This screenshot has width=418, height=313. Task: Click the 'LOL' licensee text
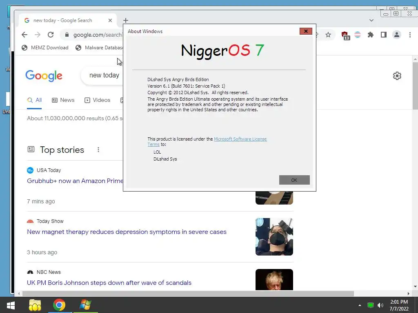pos(157,152)
